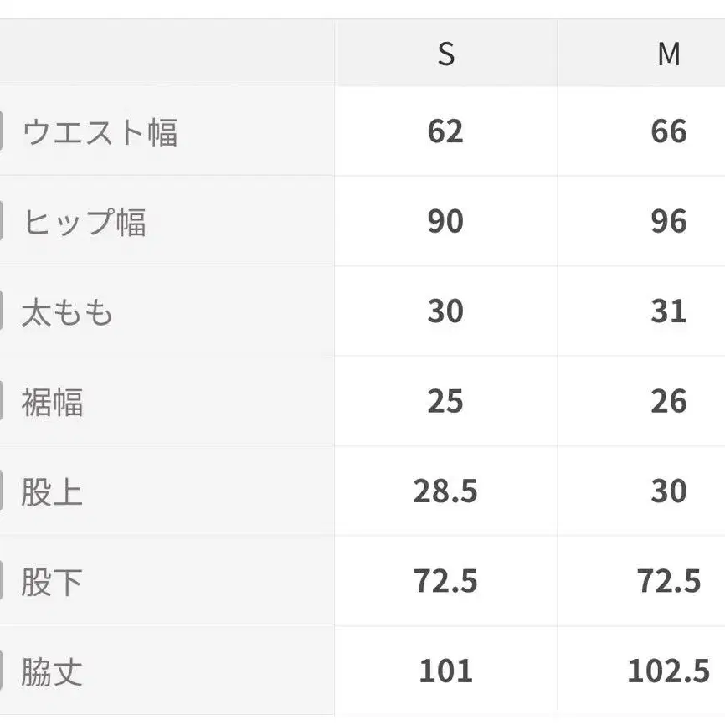Click the ヒップ幅 row label
725x725 pixels.
click(85, 222)
